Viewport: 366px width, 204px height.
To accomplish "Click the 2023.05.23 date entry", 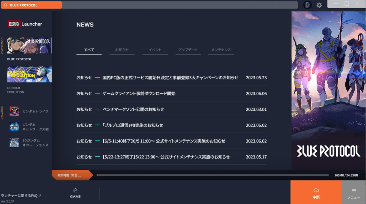I will pyautogui.click(x=256, y=78).
